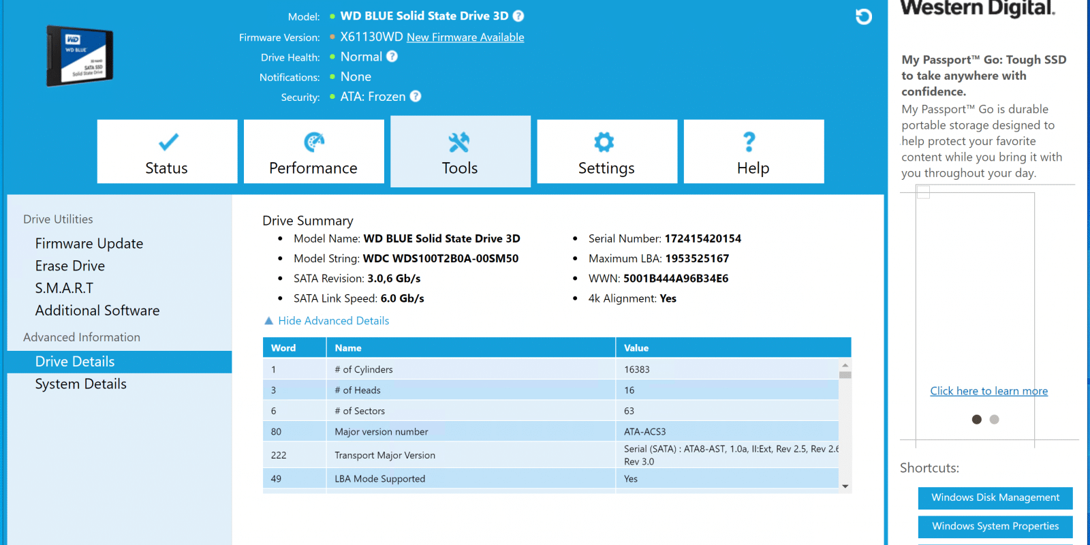Switch to the Performance tab
Image resolution: width=1090 pixels, height=545 pixels.
pos(313,151)
